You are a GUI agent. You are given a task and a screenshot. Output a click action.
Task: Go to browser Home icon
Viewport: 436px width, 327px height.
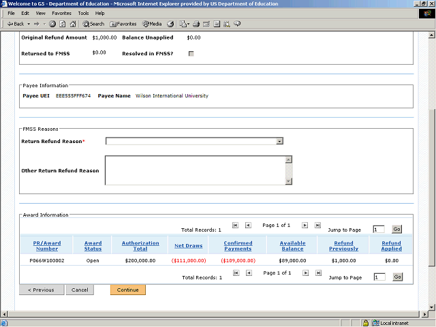(72, 24)
